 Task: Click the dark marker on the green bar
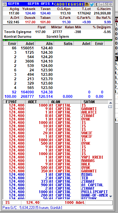(6, 40)
